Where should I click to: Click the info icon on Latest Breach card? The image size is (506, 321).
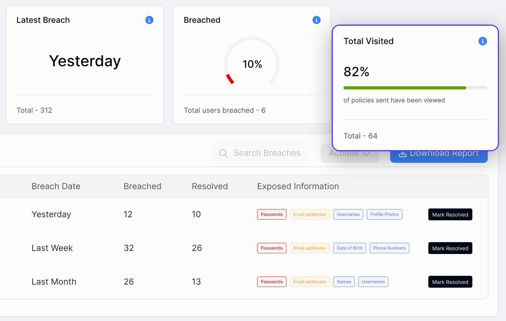click(149, 20)
